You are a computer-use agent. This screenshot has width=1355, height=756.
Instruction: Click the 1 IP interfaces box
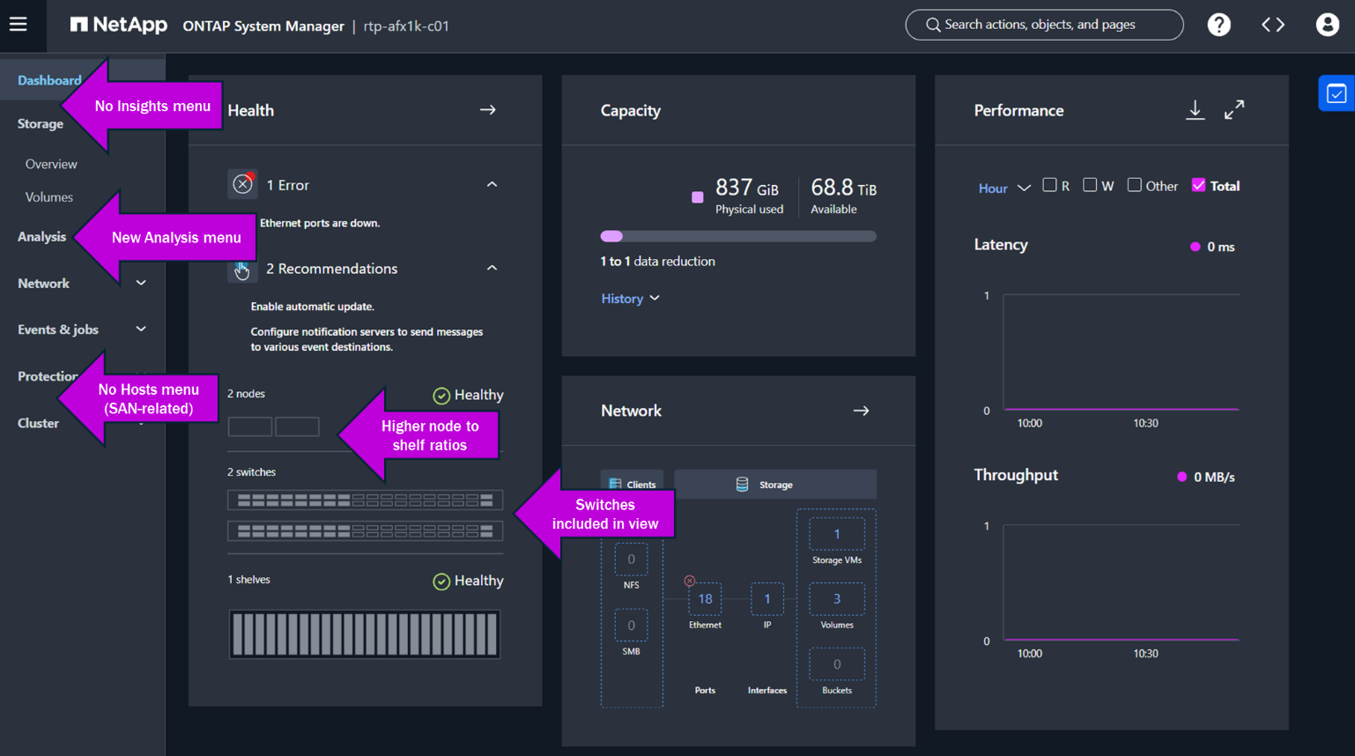[767, 599]
